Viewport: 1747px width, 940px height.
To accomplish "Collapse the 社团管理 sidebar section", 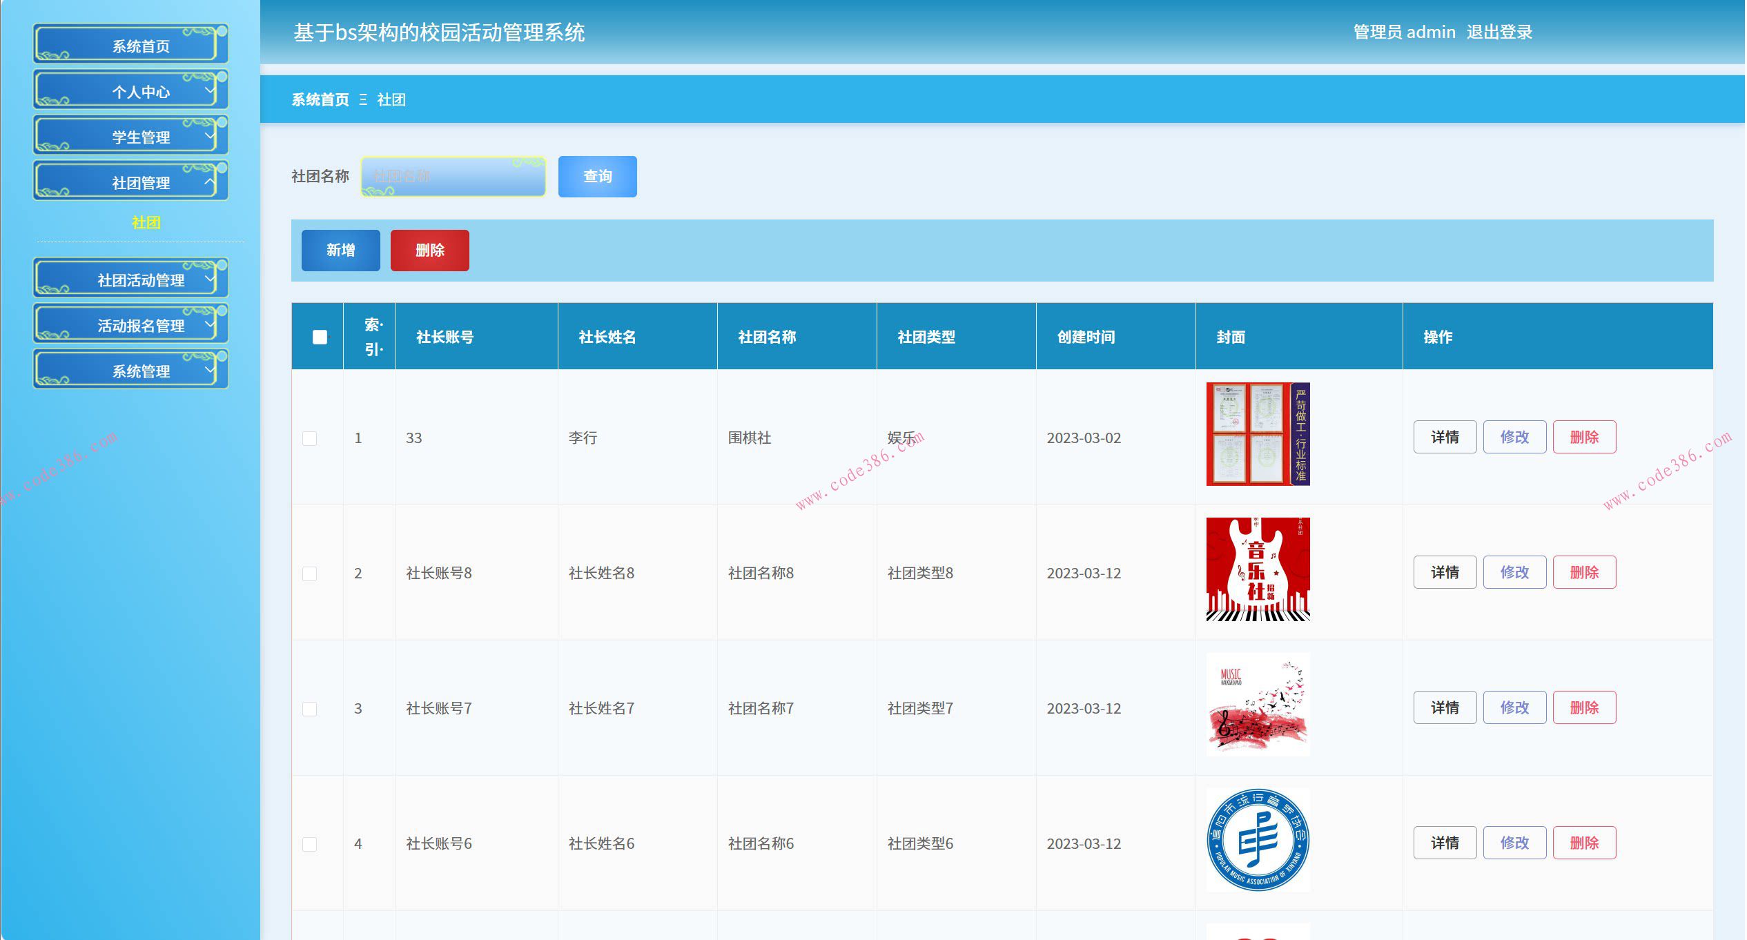I will [131, 182].
